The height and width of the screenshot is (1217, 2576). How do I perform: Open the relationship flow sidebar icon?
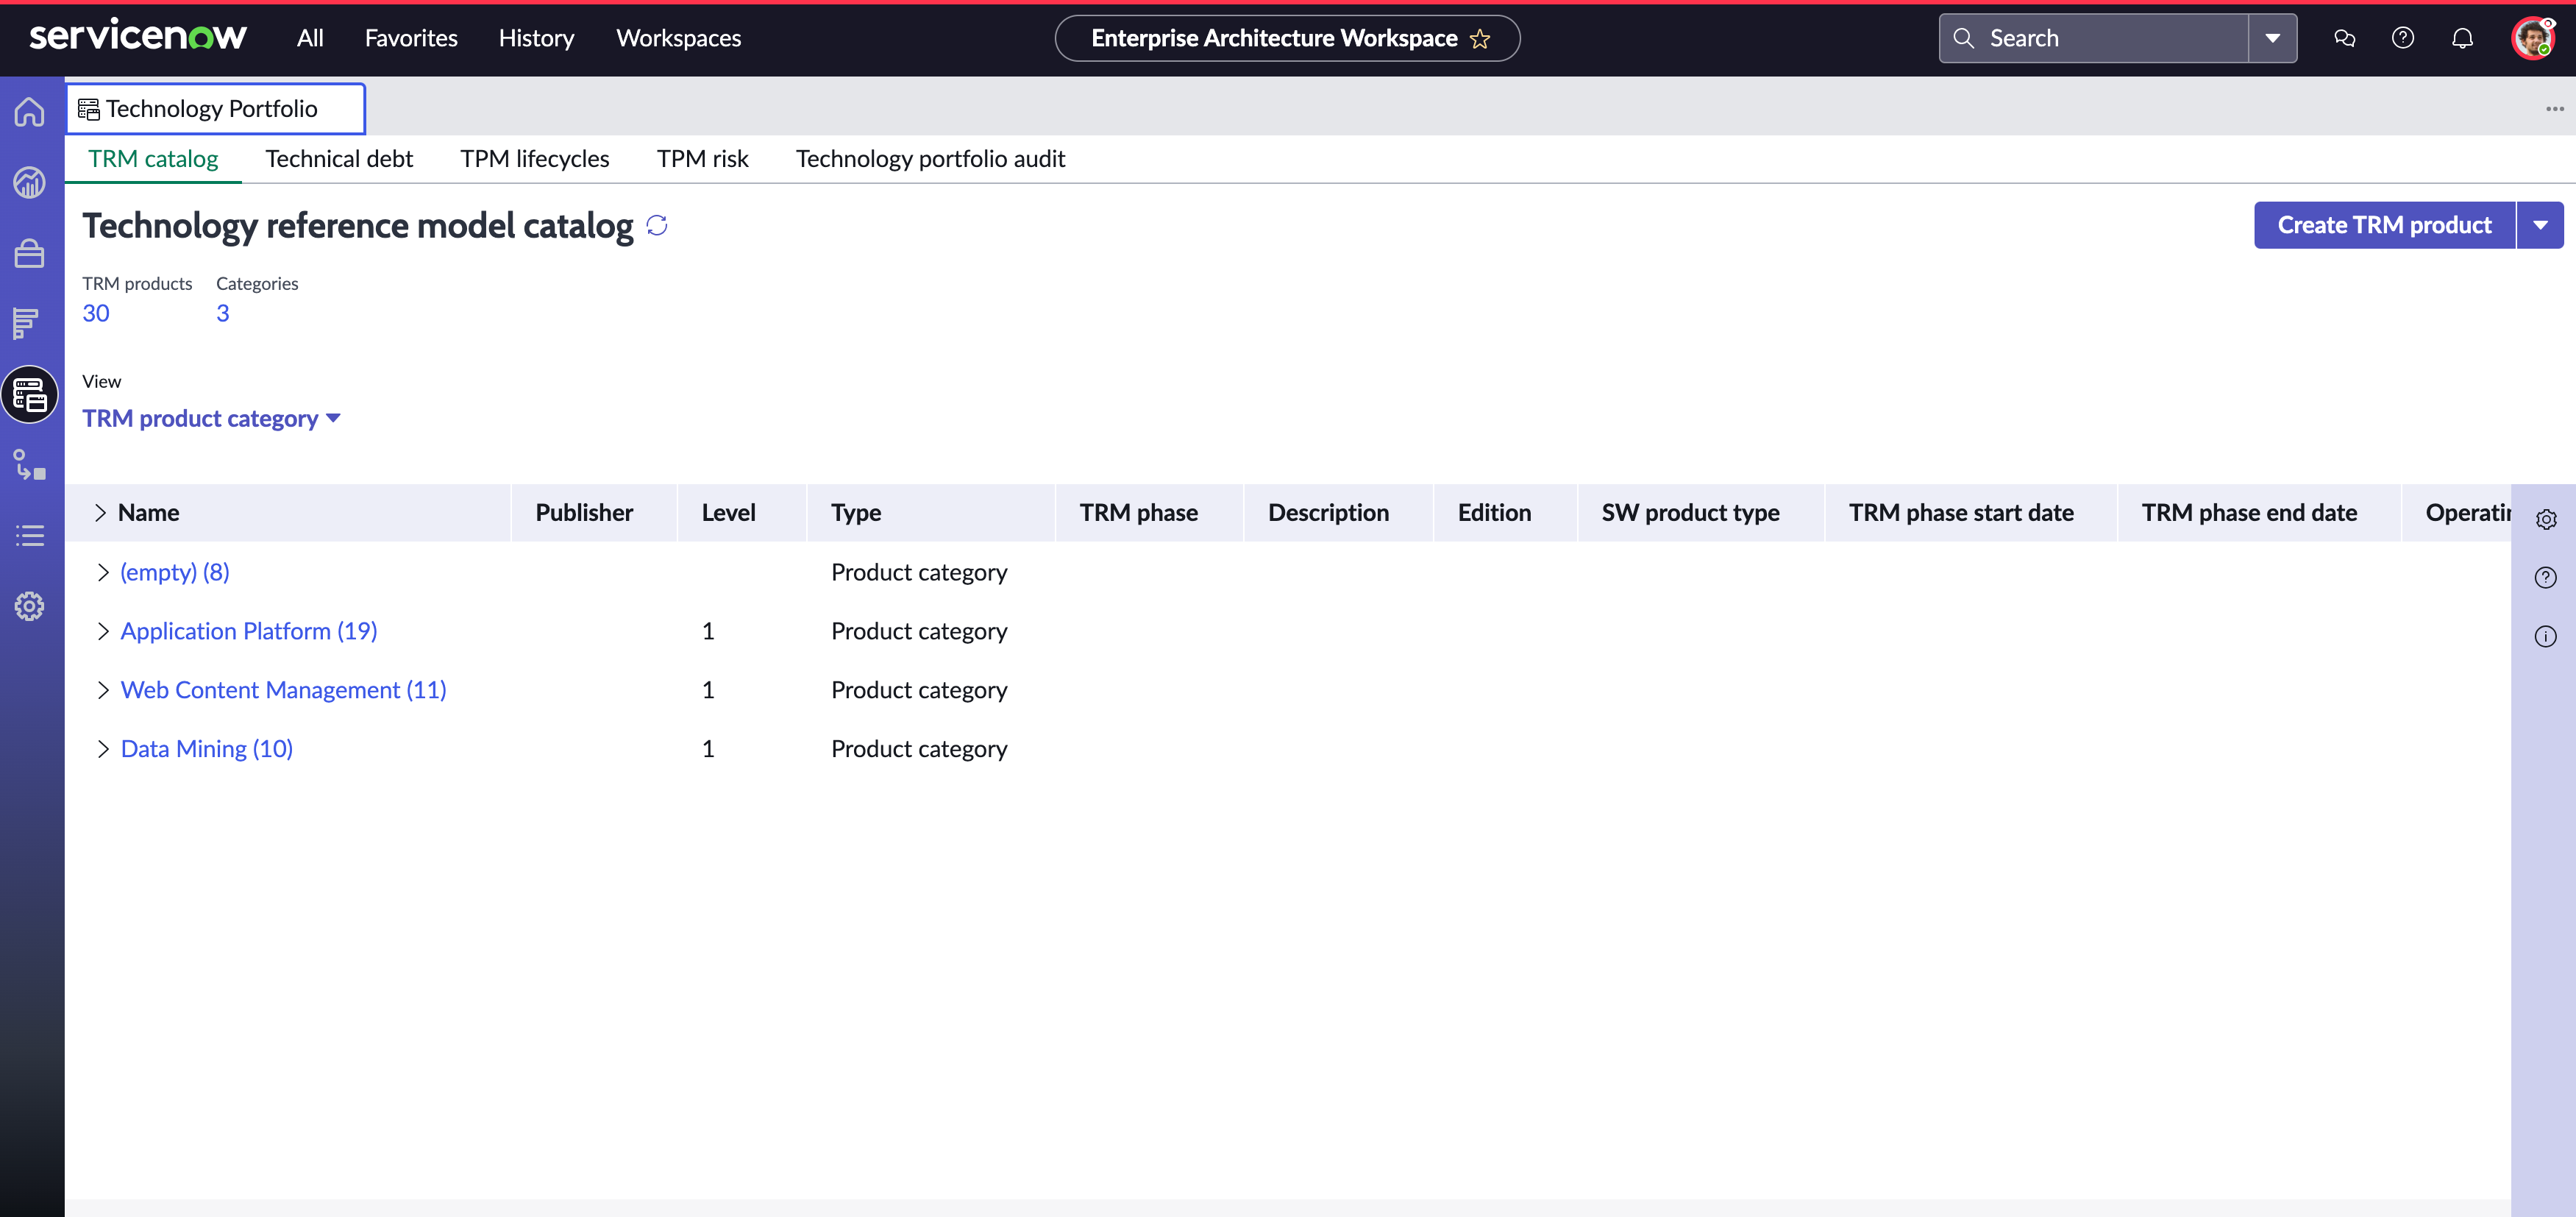tap(30, 465)
